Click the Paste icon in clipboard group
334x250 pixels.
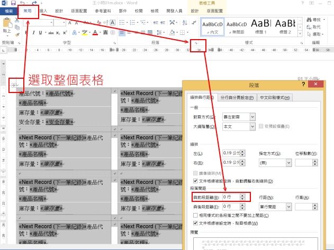click(x=7, y=22)
